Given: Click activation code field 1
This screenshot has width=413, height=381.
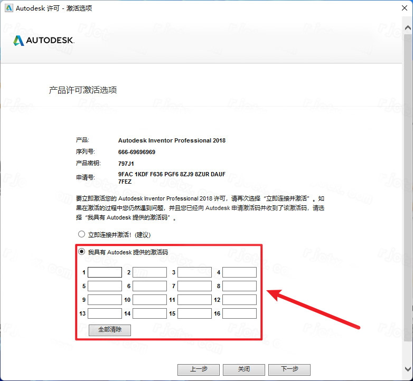Looking at the screenshot, I should point(105,272).
